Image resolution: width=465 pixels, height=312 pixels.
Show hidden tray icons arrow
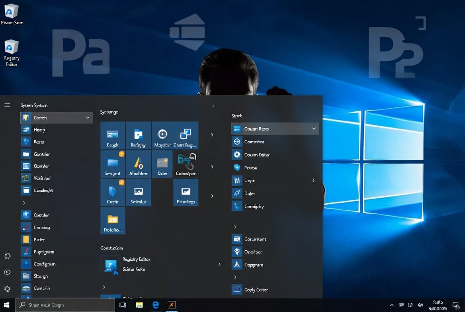(392, 305)
